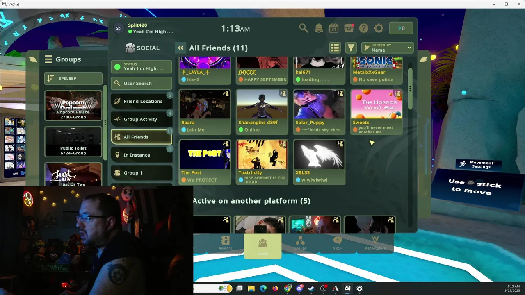Switch friends to list view

[335, 48]
